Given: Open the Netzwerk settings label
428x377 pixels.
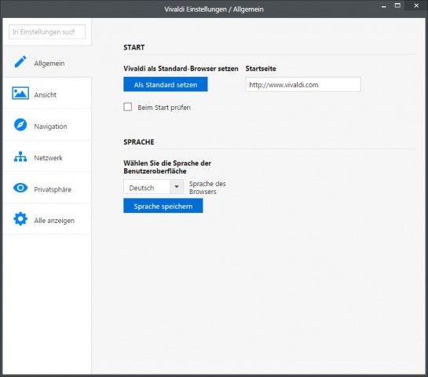Looking at the screenshot, I should pyautogui.click(x=48, y=158).
